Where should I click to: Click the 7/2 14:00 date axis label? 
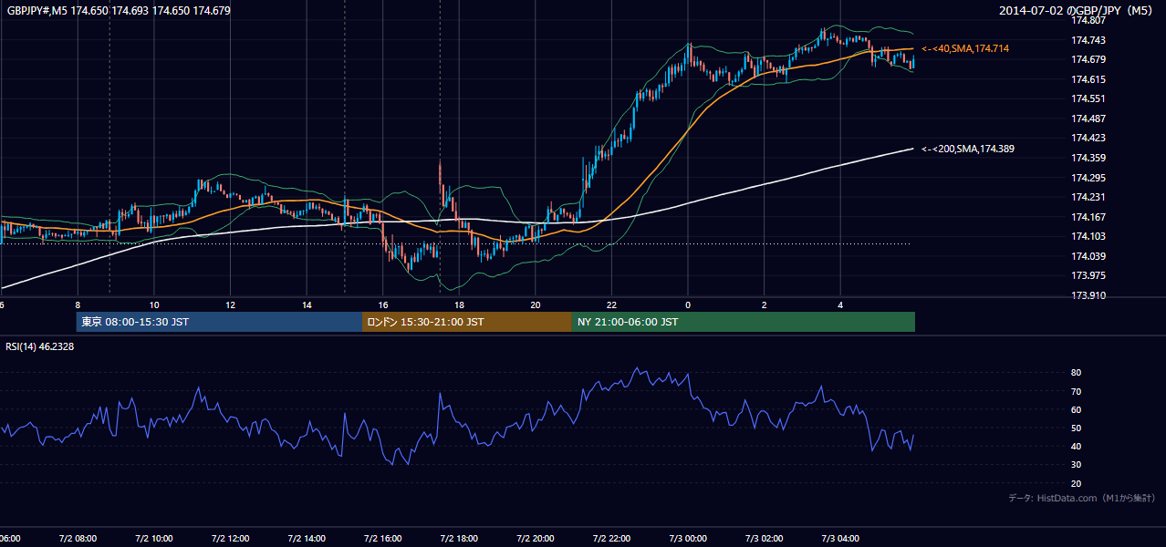[x=307, y=539]
